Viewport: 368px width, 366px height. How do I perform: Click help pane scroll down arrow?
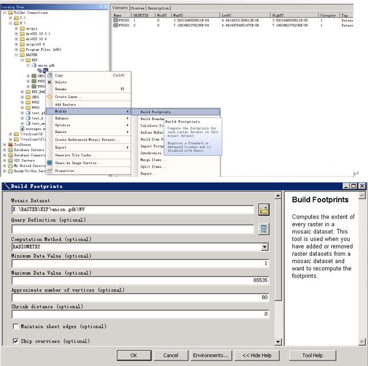pyautogui.click(x=362, y=342)
